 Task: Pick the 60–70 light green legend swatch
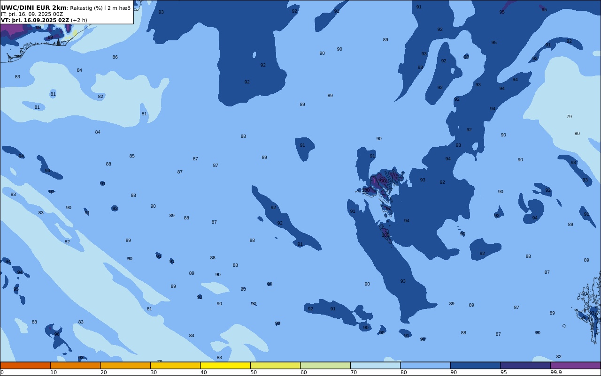click(325, 365)
